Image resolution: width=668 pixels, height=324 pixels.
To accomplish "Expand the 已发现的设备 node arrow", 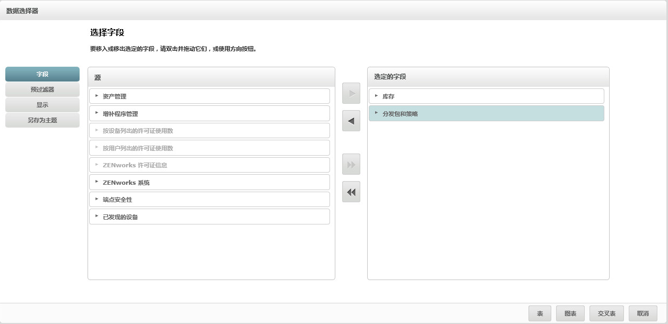I will coord(97,216).
